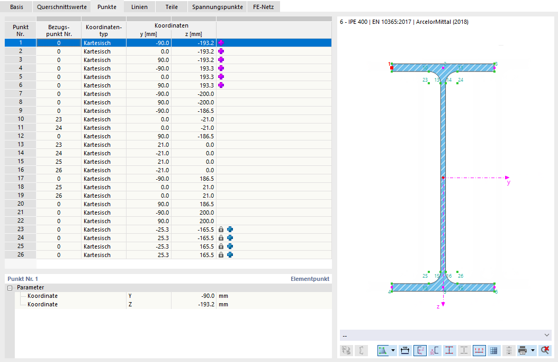Go to the FE-Netz tab

pos(263,7)
